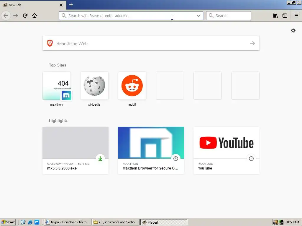Click the reddit label under Top Sites

pyautogui.click(x=132, y=104)
